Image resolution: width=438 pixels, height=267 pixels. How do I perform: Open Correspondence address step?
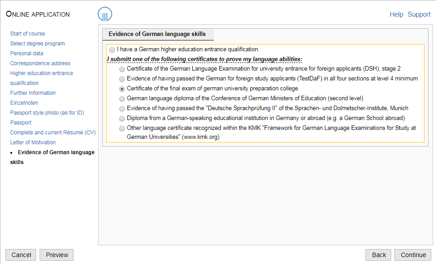pyautogui.click(x=40, y=63)
